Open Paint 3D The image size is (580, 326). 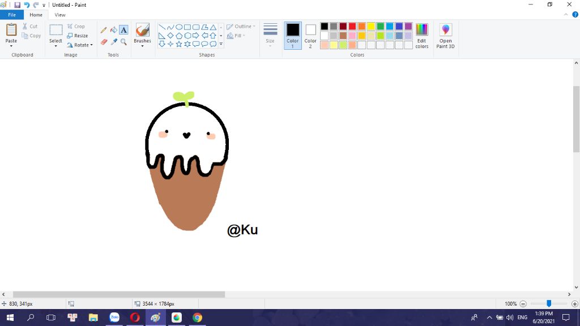coord(445,36)
